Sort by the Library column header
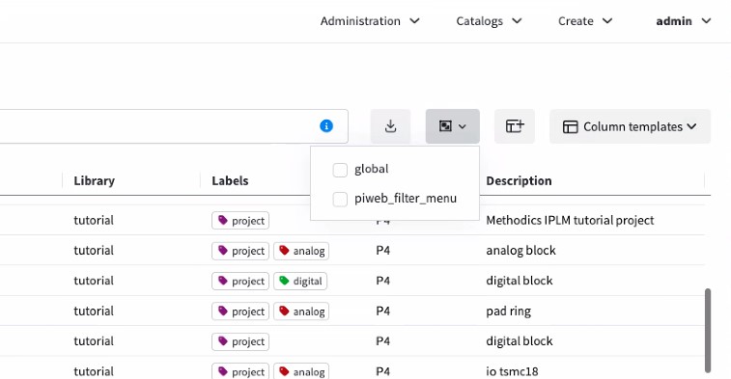 [95, 180]
